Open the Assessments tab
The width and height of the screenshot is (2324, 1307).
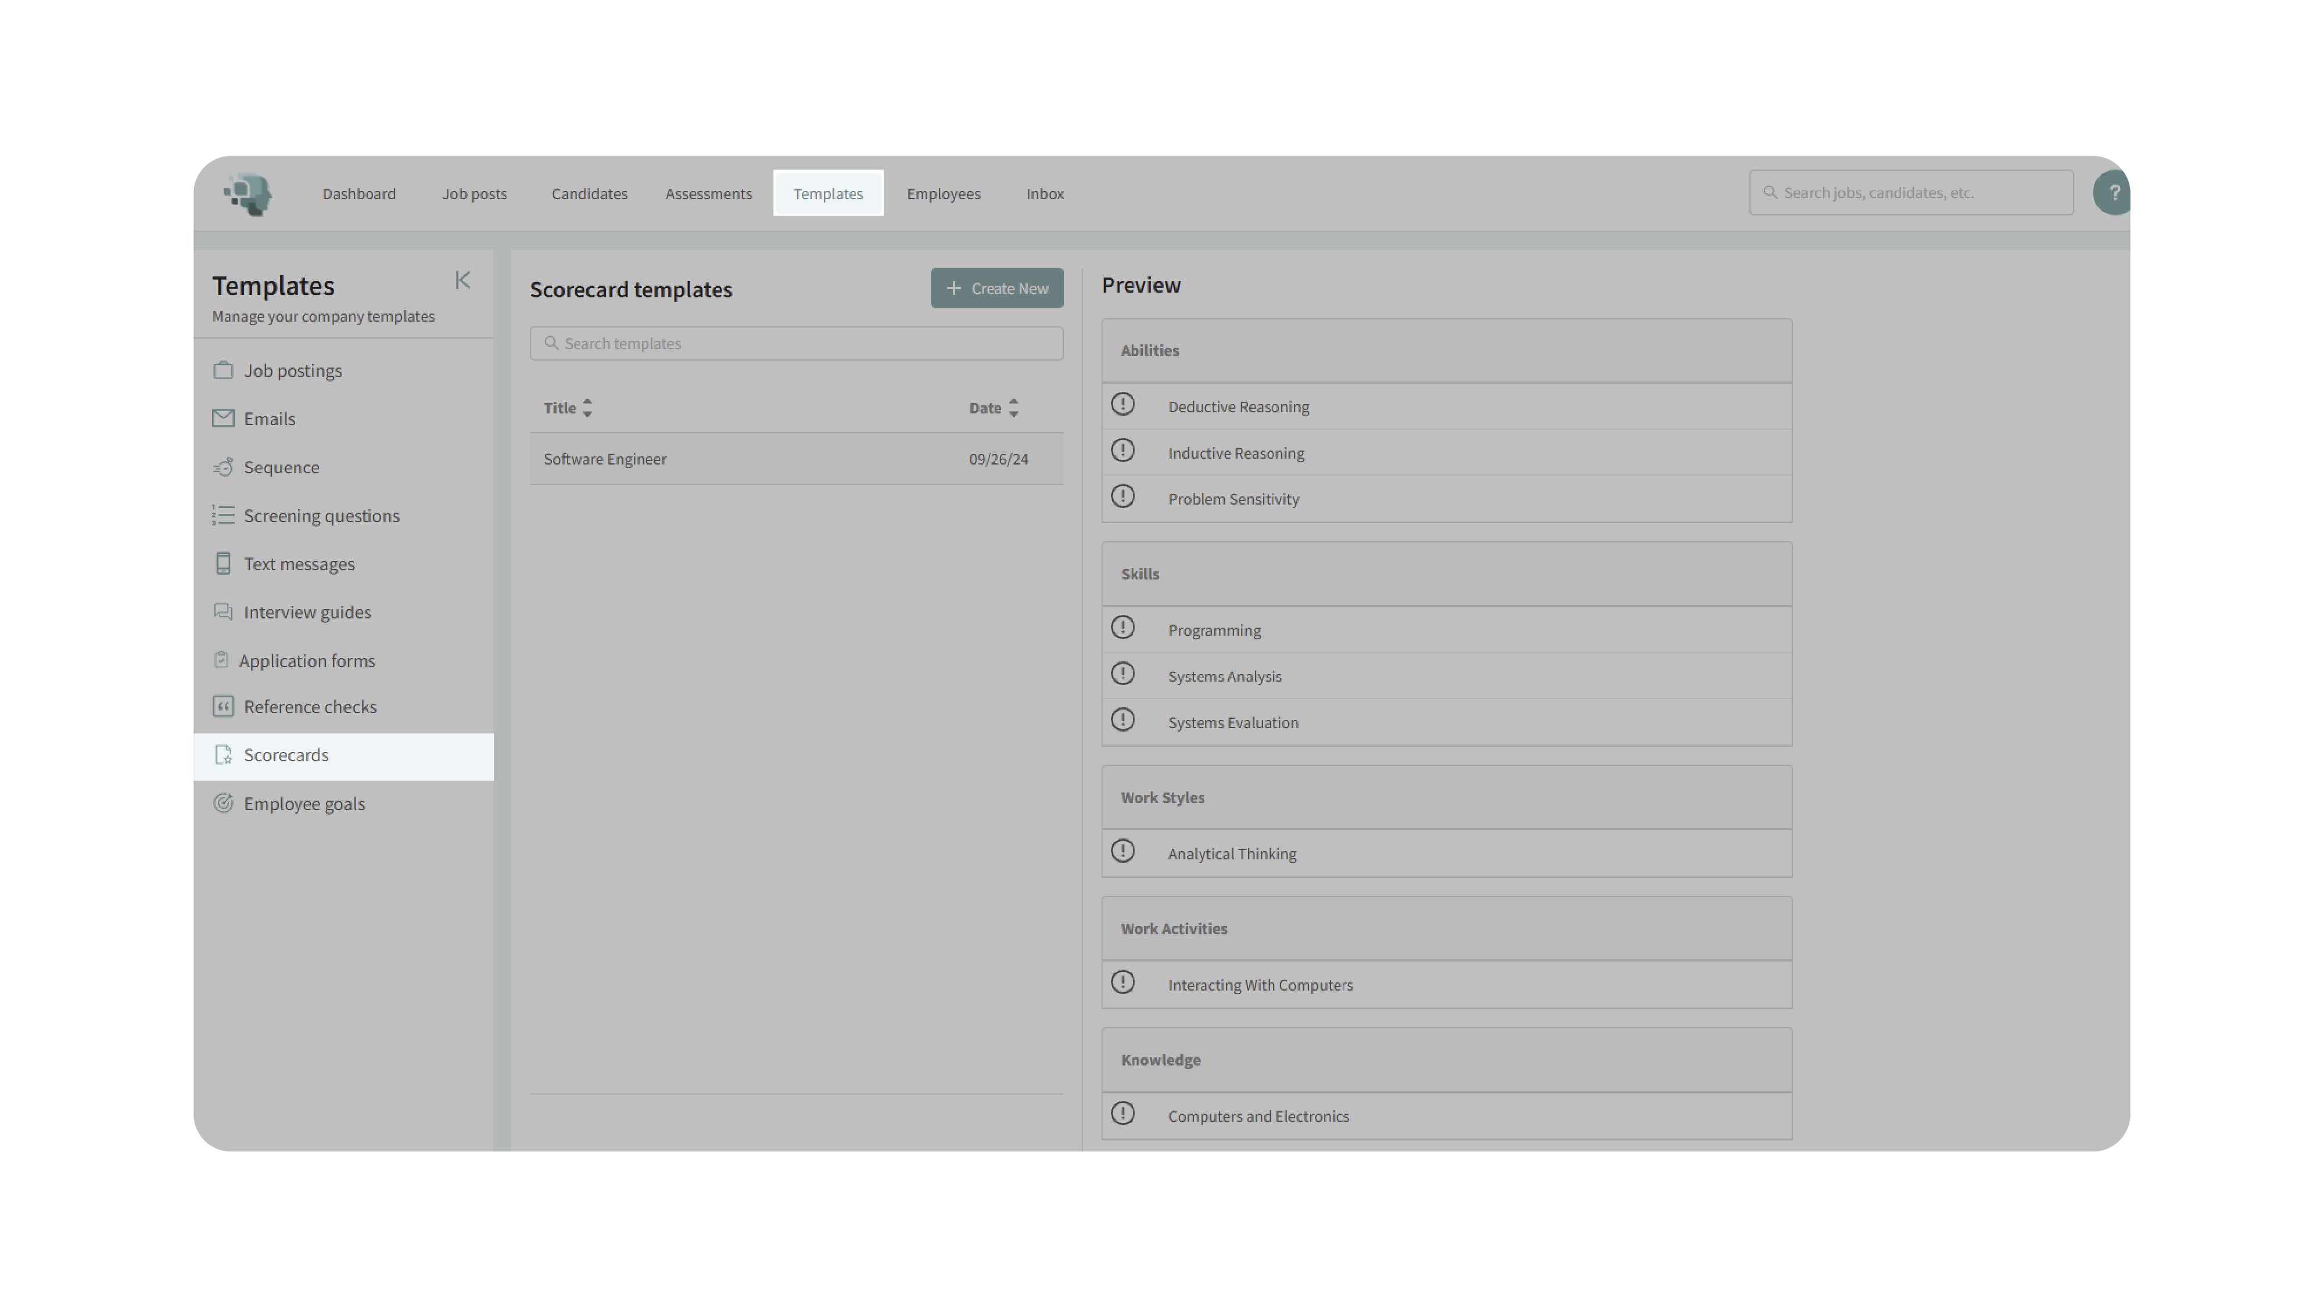[708, 194]
